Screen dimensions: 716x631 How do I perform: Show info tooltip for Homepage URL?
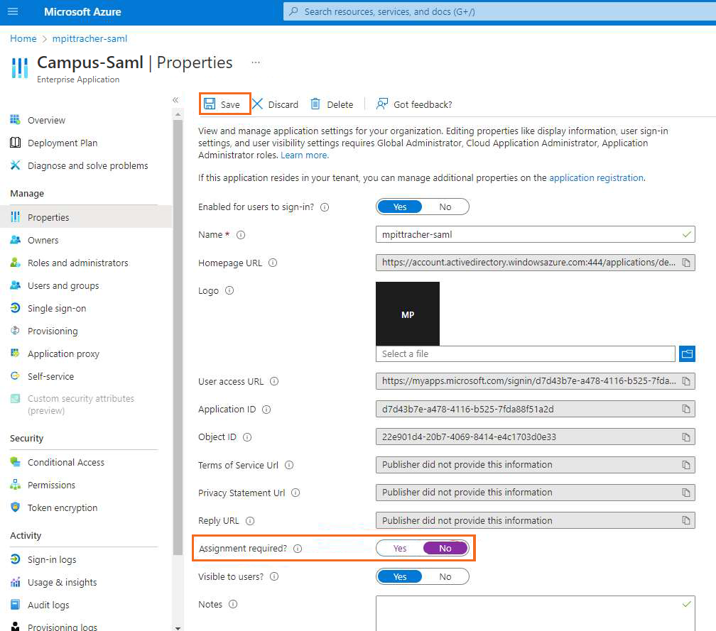pyautogui.click(x=273, y=263)
